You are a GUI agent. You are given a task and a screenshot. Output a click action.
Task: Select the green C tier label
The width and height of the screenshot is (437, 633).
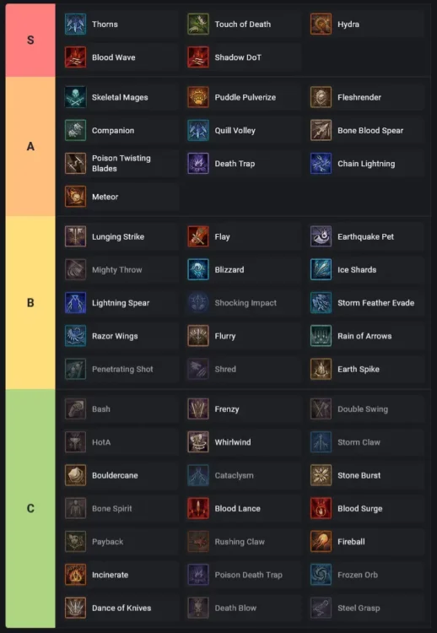(x=30, y=508)
